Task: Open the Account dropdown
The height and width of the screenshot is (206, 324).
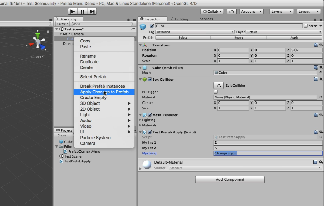Action: pos(251,11)
